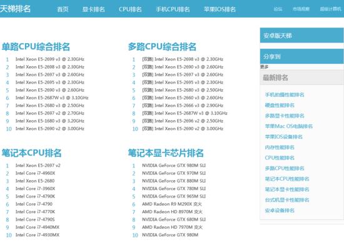The width and height of the screenshot is (344, 250).
Task: Select NVIDIA GeForce GTX 680M SLI entry
Action: click(x=174, y=219)
